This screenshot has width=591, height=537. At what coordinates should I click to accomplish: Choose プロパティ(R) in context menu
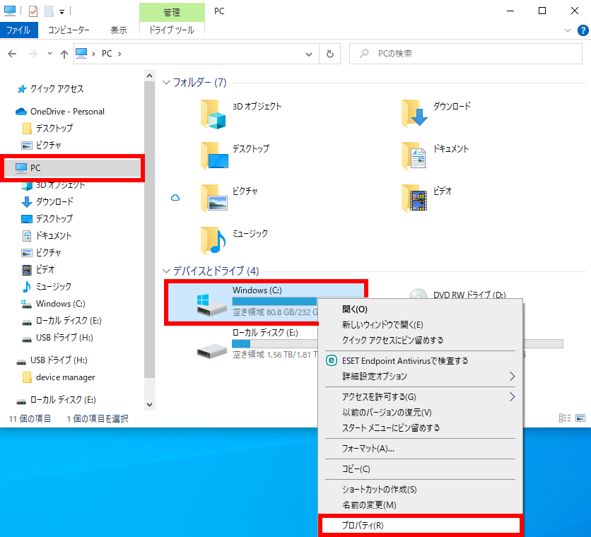(x=420, y=525)
